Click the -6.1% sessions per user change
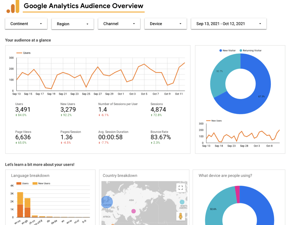The height and width of the screenshot is (225, 300). click(x=103, y=115)
